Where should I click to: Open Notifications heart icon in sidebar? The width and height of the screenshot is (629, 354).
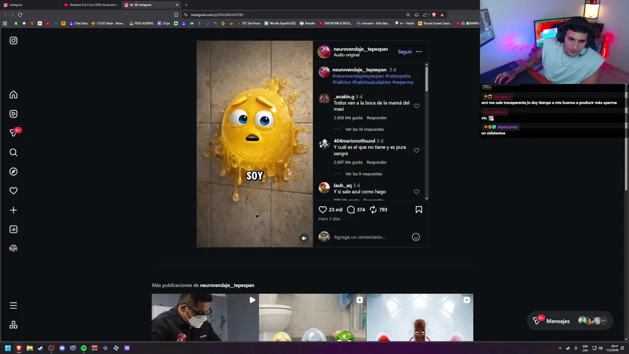click(x=13, y=191)
